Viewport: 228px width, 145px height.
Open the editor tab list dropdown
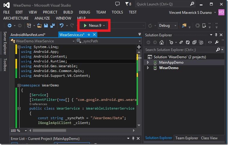pos(140,34)
